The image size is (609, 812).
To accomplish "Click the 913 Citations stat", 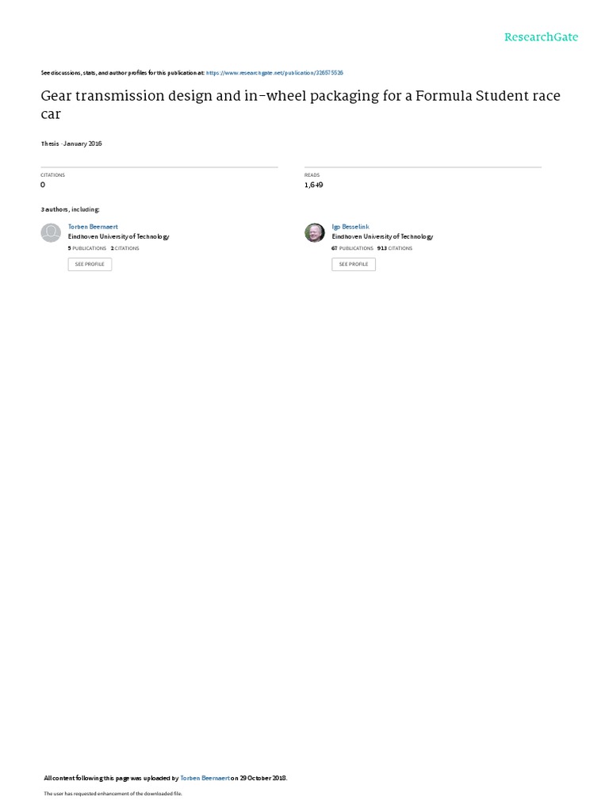I will tap(395, 248).
